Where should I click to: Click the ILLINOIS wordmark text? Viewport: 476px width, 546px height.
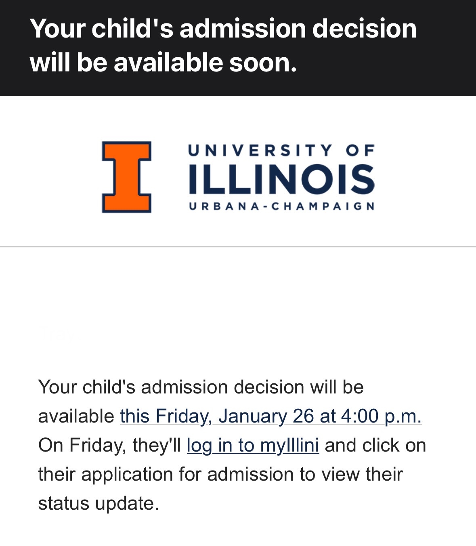(281, 179)
